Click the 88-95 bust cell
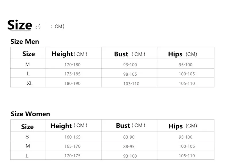230x168 pixels. coord(129,146)
